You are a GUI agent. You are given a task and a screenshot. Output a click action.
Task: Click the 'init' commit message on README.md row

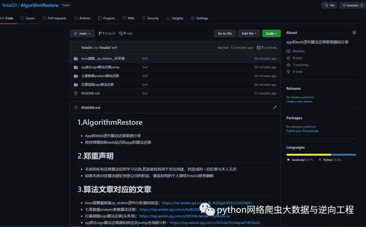tap(145, 93)
